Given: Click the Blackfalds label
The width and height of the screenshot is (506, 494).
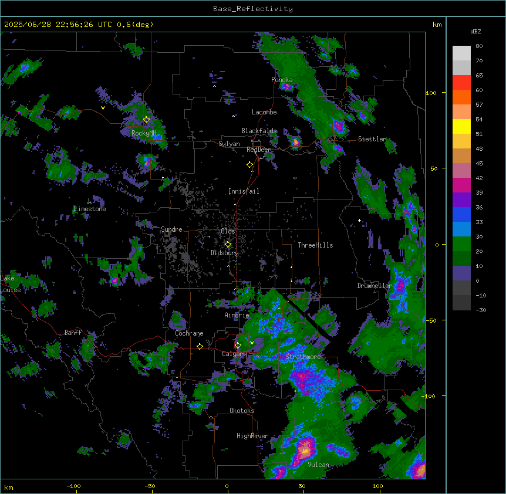Looking at the screenshot, I should point(259,131).
